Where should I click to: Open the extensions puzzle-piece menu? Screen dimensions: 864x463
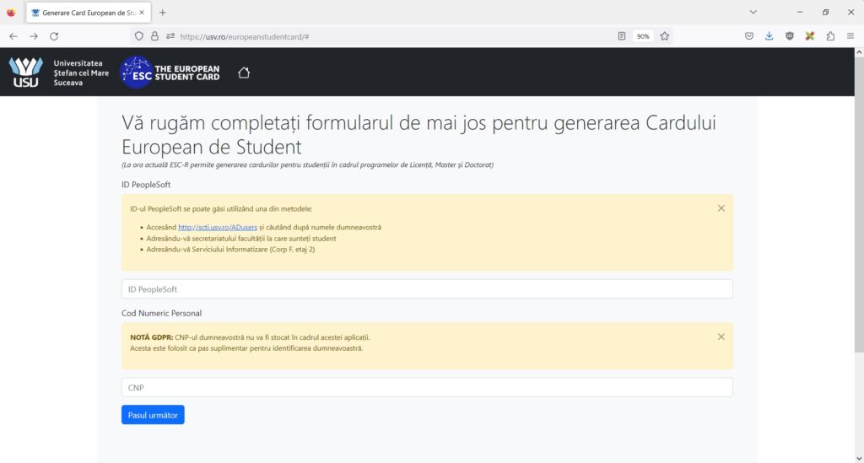tap(830, 36)
